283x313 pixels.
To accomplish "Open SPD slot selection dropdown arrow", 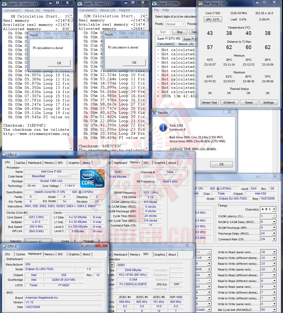I will point(112,265).
